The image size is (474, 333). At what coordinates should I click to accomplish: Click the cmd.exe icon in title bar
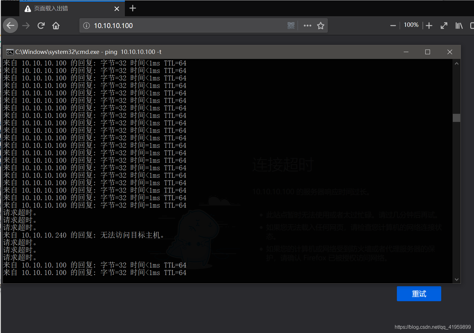10,52
